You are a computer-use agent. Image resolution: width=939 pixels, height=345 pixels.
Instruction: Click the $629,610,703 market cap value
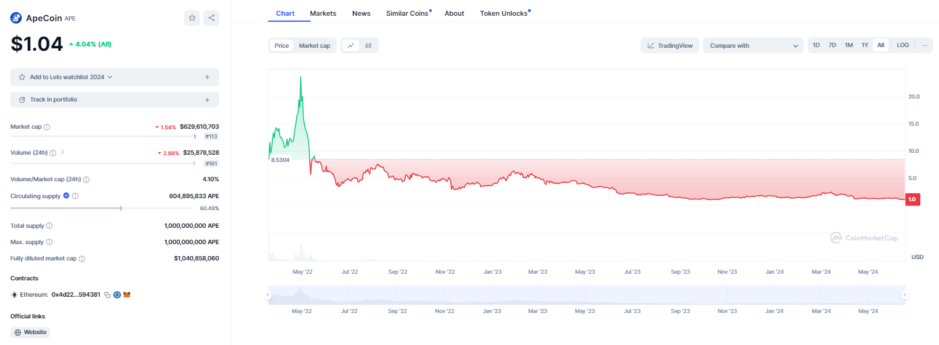tap(199, 127)
